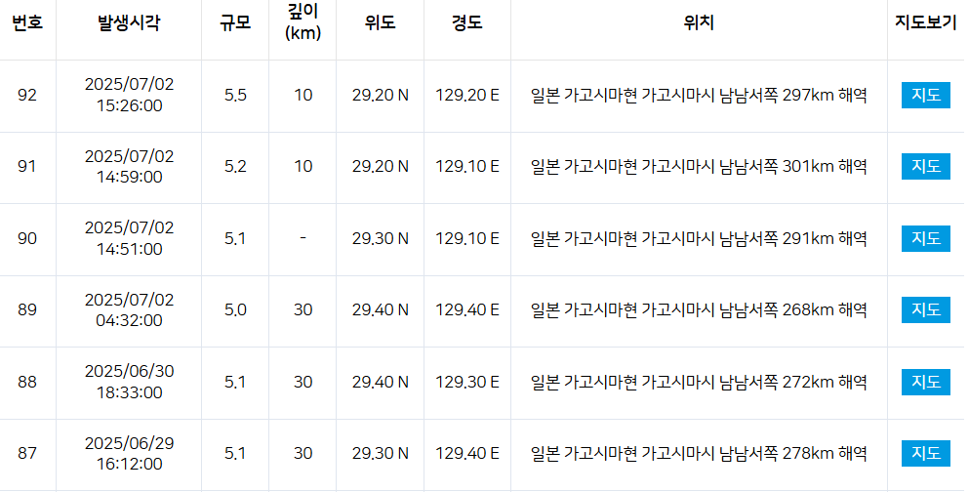Click the location text with 301km 해역

(699, 167)
